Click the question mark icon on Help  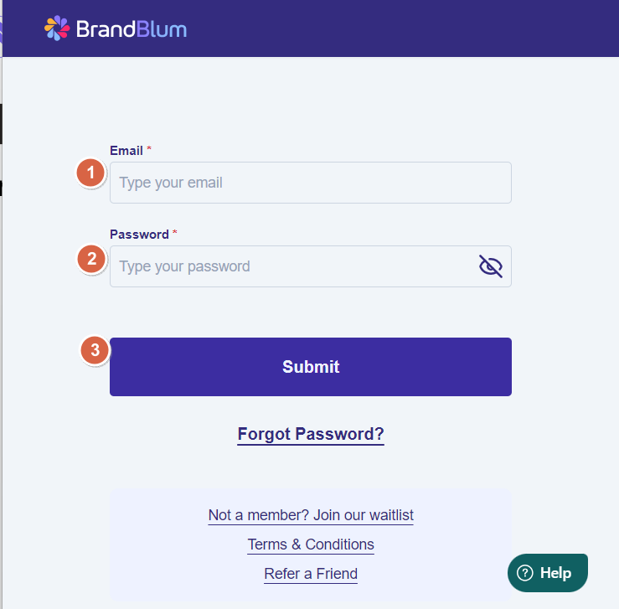tap(525, 573)
